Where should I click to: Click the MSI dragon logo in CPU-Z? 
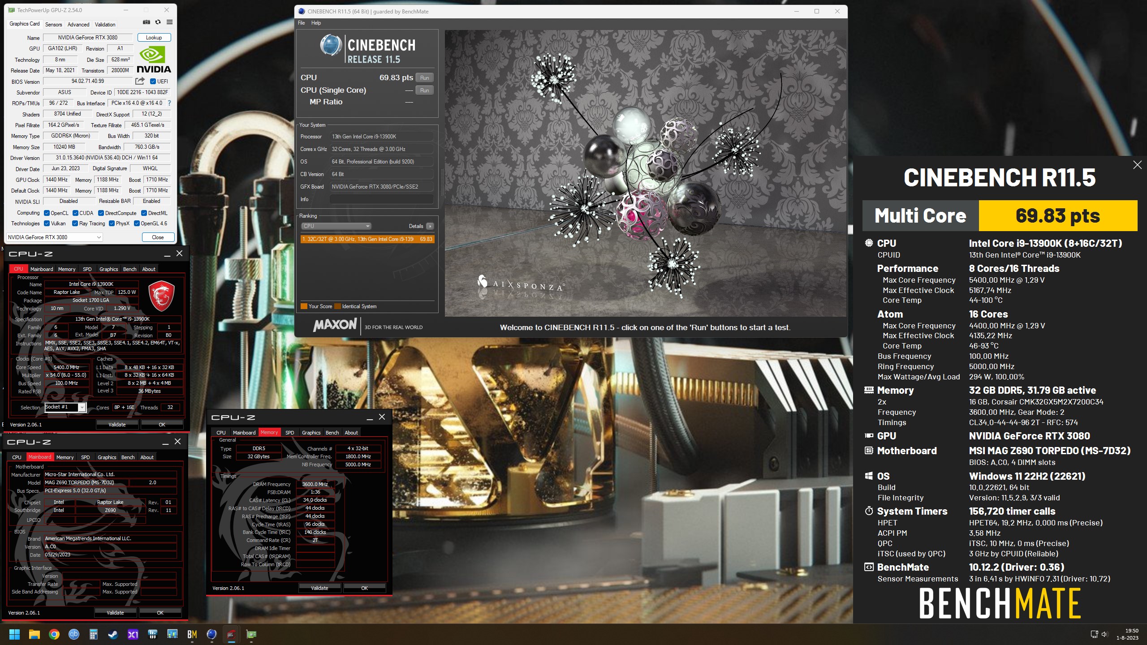(161, 296)
